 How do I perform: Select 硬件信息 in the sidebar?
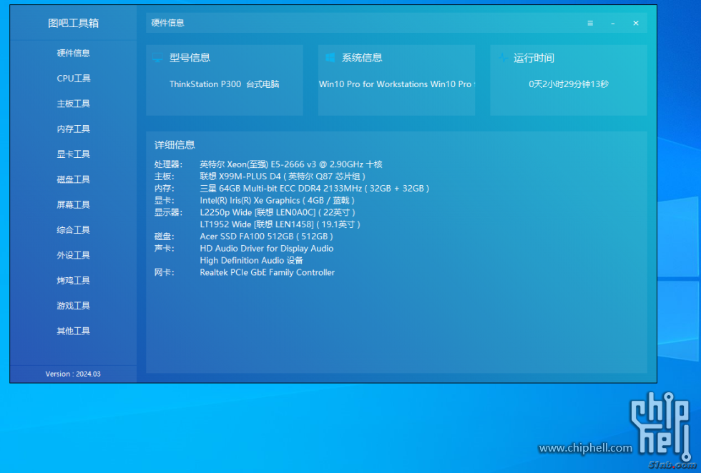(73, 53)
